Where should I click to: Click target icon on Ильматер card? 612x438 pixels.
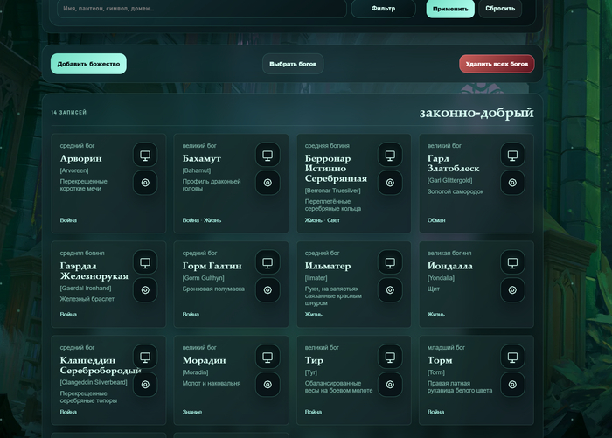390,289
